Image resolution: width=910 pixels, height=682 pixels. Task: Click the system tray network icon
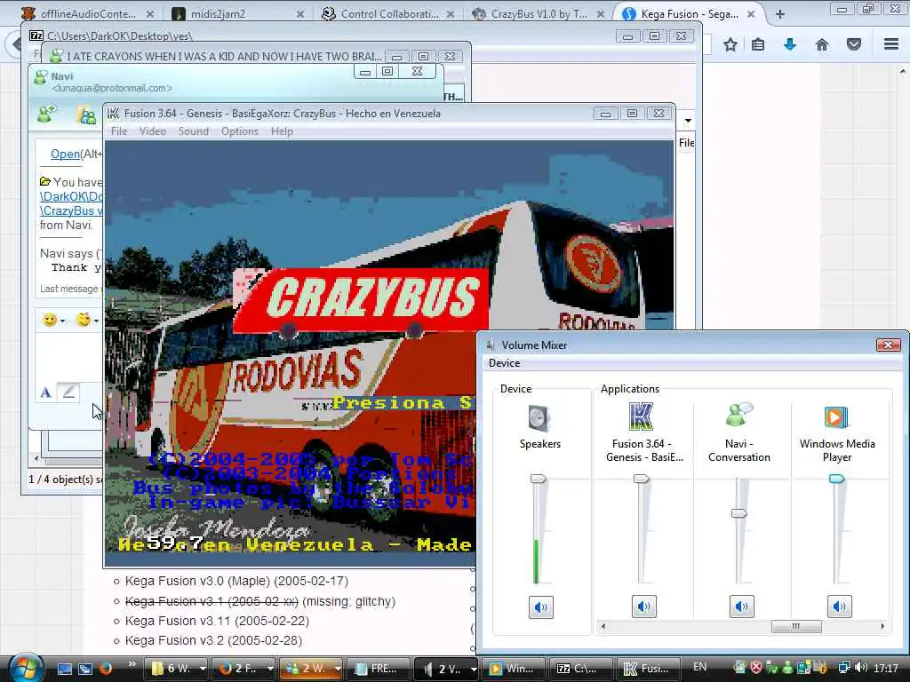tap(844, 668)
